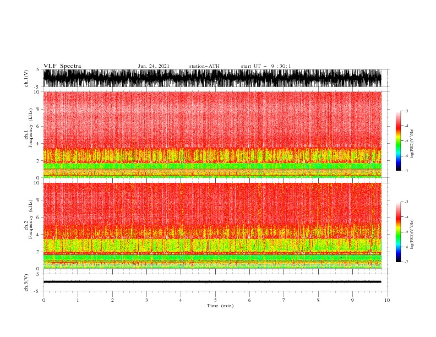436x337 pixels.
Task: Click the 'VLF Spectra' title text
Action: [62, 66]
